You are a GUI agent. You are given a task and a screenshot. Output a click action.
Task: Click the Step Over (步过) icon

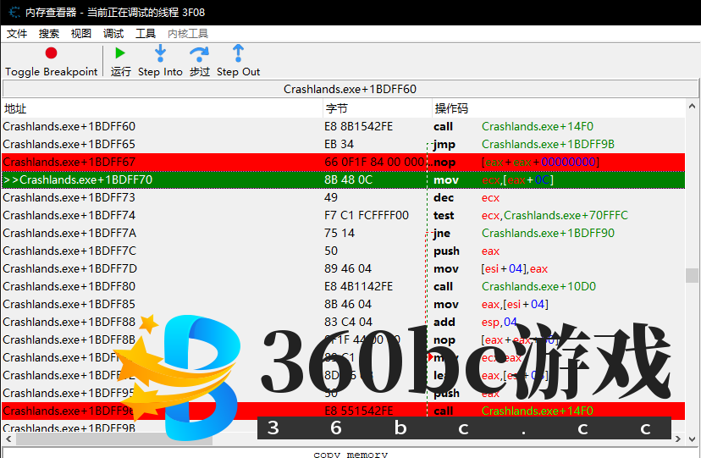tap(199, 54)
